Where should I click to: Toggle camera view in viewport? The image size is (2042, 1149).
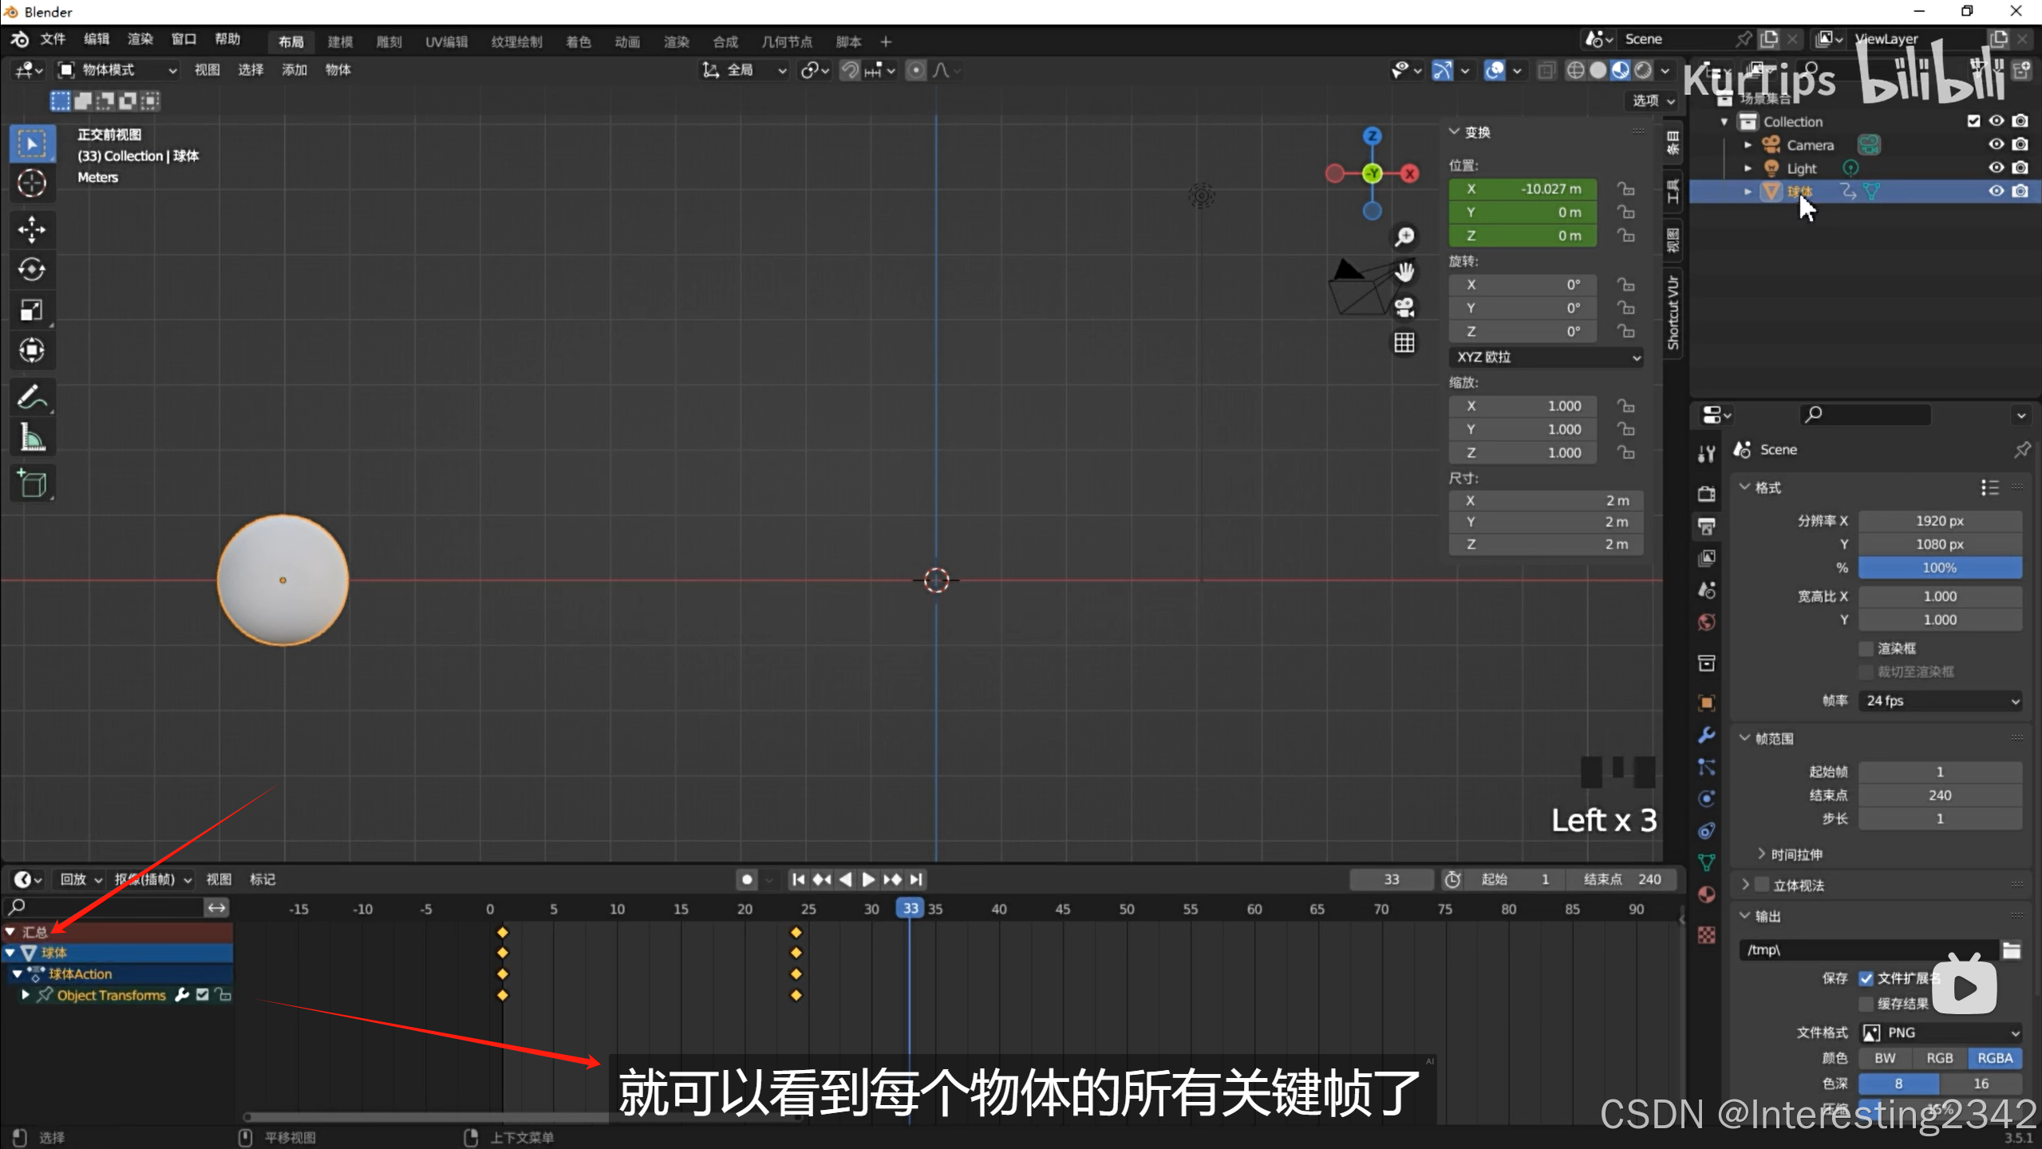coord(1404,307)
